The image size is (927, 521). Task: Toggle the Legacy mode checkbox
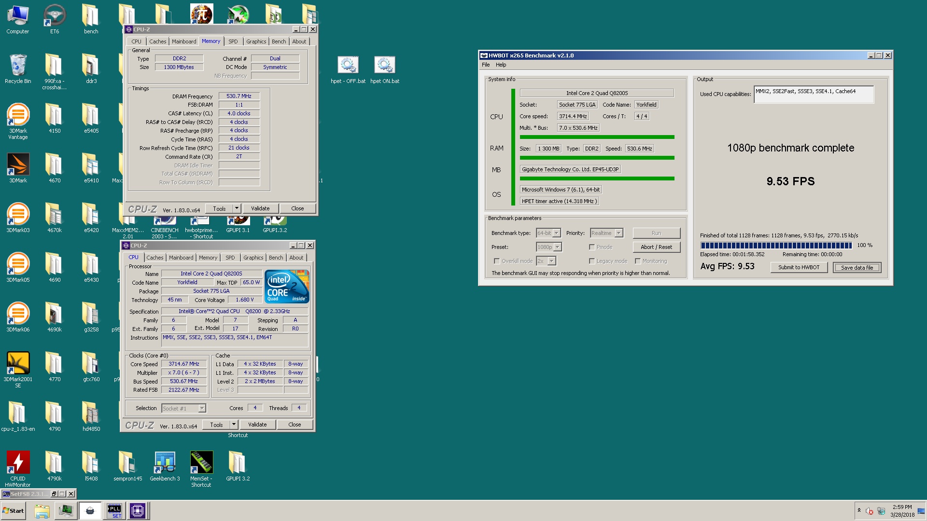click(592, 261)
